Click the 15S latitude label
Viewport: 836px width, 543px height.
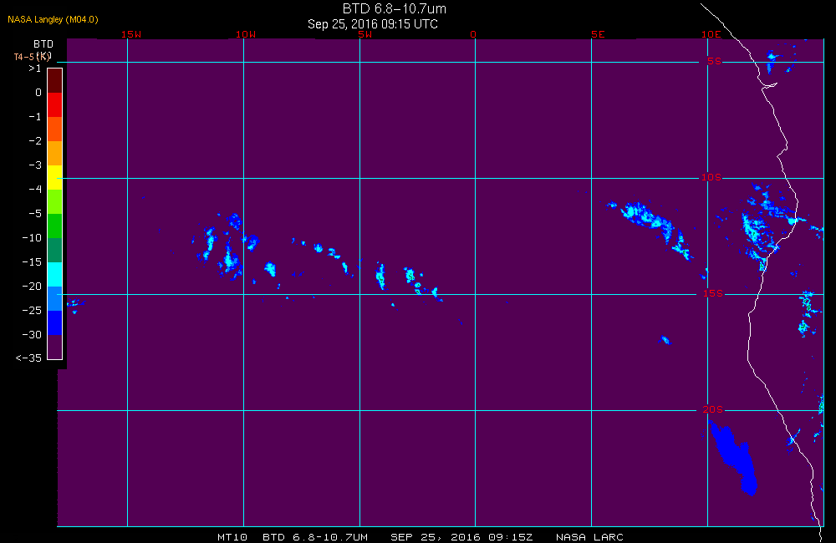[x=713, y=293]
